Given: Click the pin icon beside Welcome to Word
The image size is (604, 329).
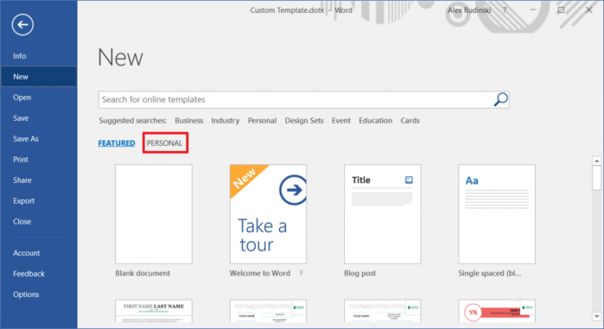Looking at the screenshot, I should [302, 273].
